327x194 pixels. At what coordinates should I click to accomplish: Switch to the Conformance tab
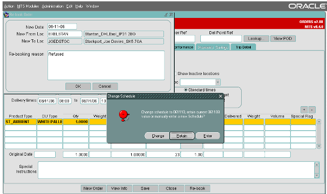[184, 47]
